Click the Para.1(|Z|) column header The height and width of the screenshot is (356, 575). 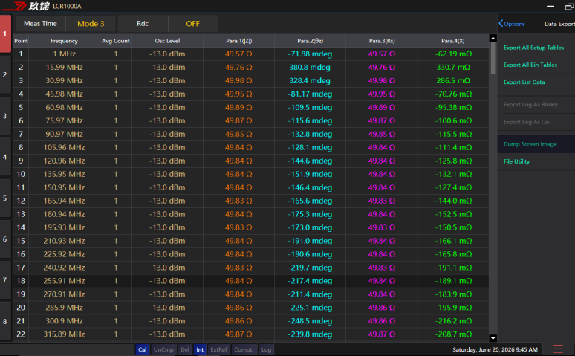pos(238,41)
